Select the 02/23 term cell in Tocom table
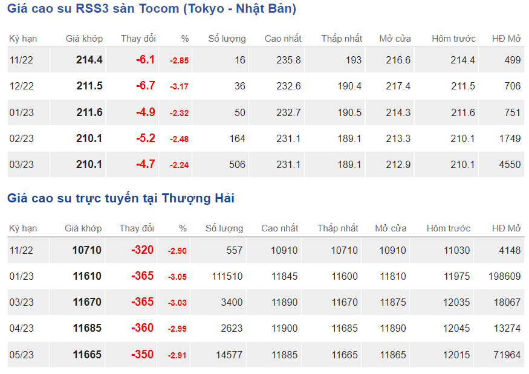529x374 pixels. (22, 139)
